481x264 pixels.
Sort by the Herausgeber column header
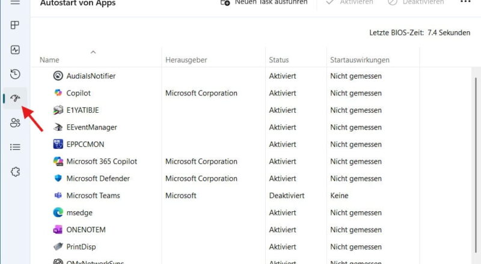tap(186, 60)
